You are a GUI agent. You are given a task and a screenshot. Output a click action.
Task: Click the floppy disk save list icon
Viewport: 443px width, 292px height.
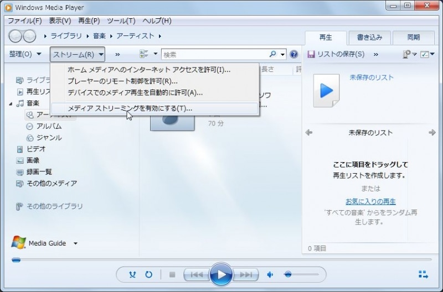[x=311, y=54]
